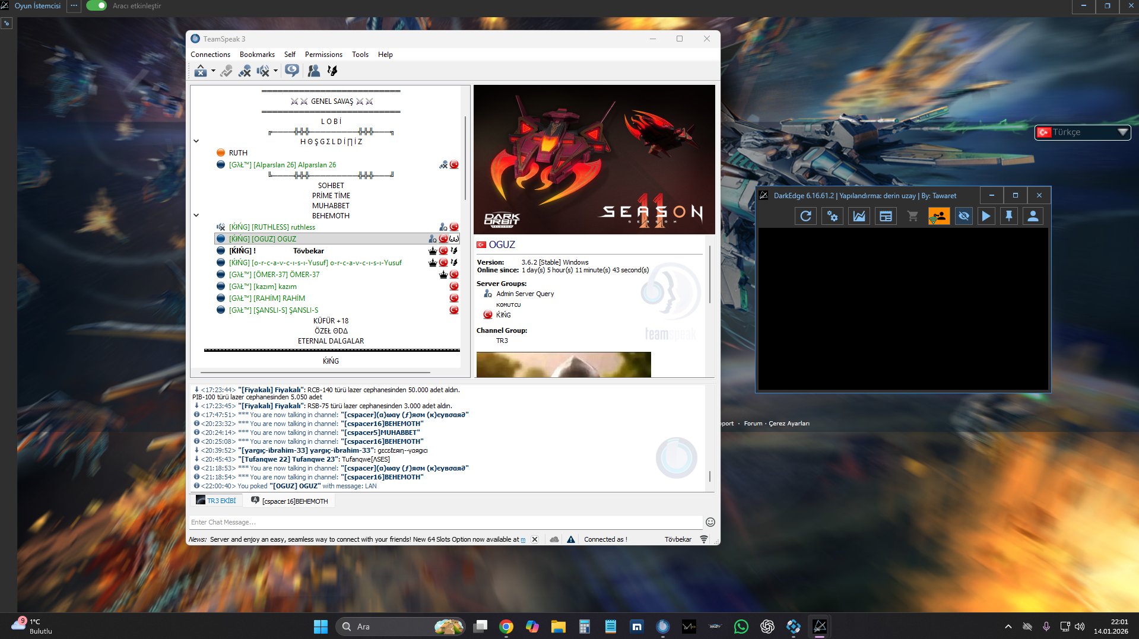Open the Connections menu

click(x=210, y=55)
